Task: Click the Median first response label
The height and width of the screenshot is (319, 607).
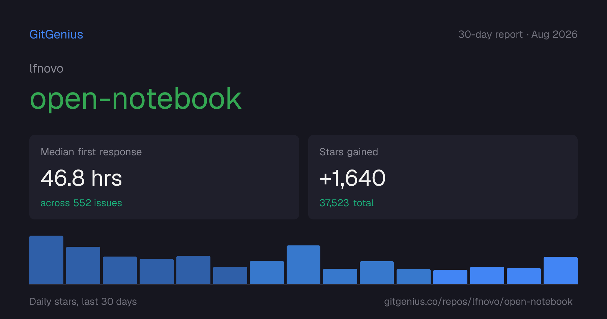Action: click(91, 152)
